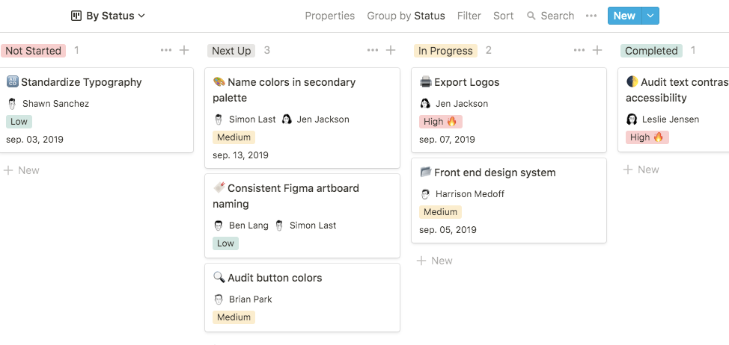Open the top toolbar three-dot more menu

[x=591, y=16]
